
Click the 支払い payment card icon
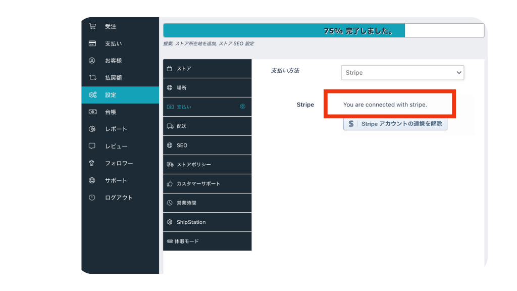point(93,43)
